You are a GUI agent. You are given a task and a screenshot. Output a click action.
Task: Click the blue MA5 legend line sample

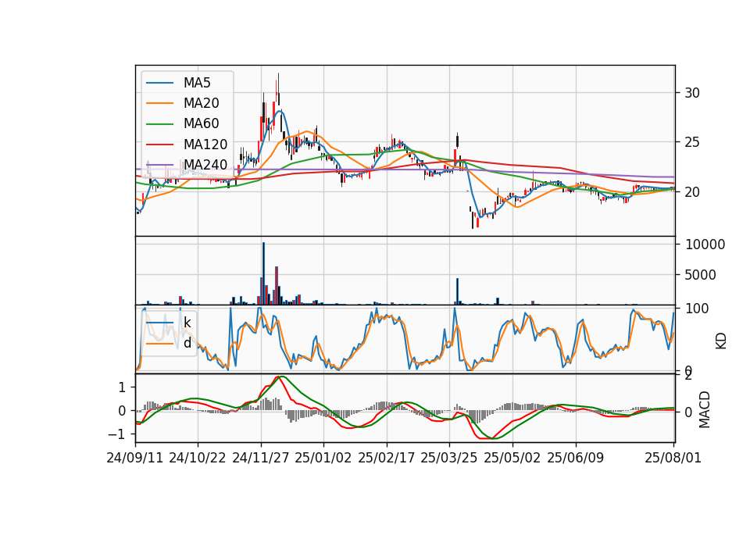pos(159,83)
